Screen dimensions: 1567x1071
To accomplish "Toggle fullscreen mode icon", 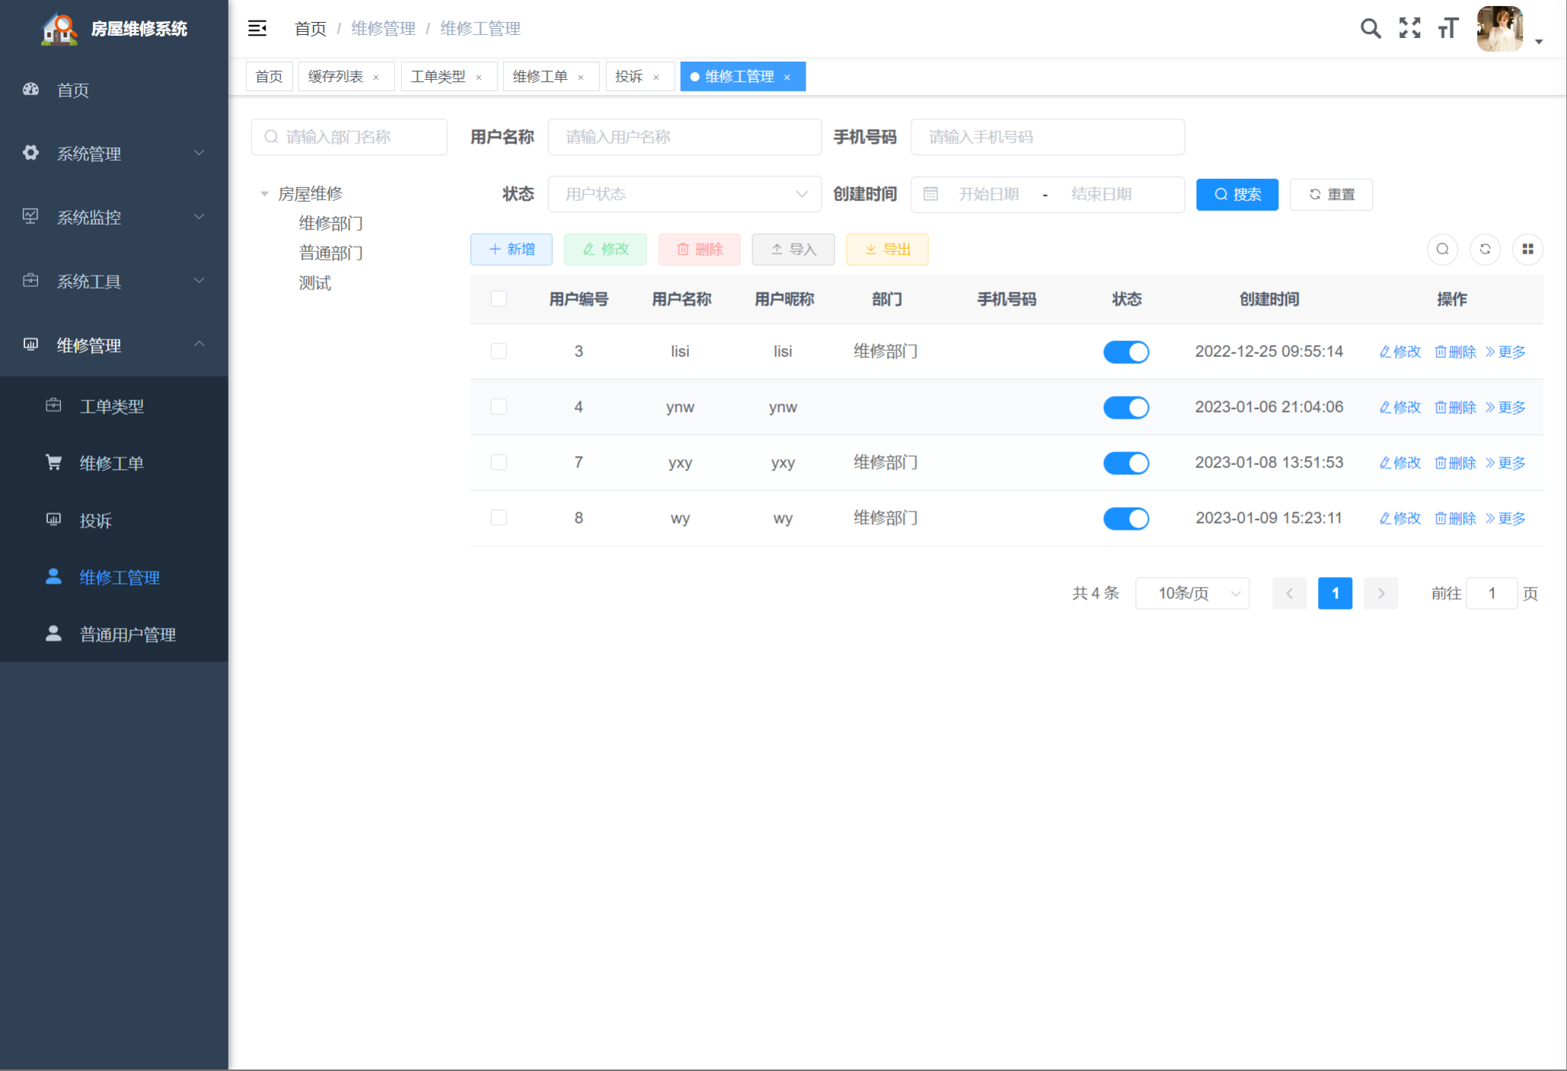I will coord(1409,29).
